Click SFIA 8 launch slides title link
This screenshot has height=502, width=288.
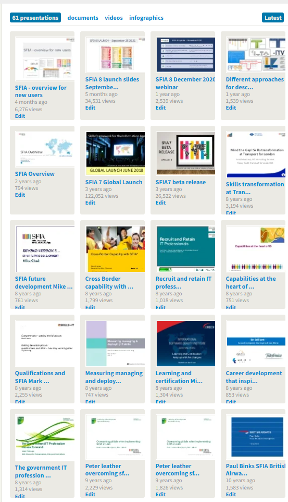[x=112, y=83]
